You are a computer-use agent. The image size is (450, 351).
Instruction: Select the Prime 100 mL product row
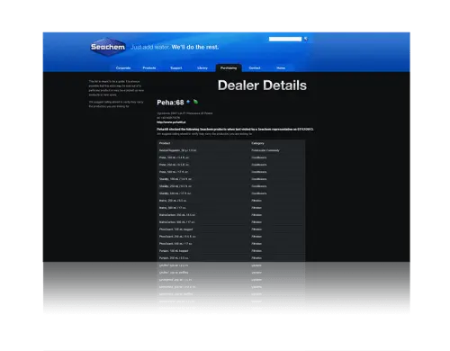pyautogui.click(x=231, y=157)
